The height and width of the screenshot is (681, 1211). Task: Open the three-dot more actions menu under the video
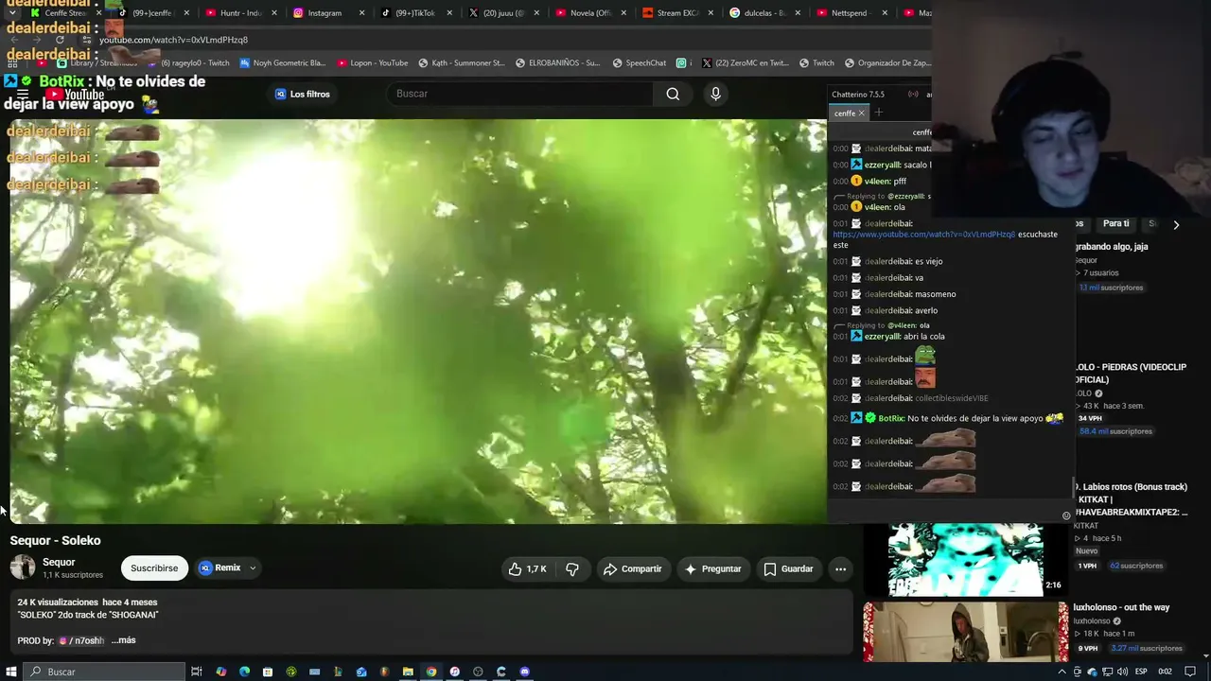[x=840, y=568]
